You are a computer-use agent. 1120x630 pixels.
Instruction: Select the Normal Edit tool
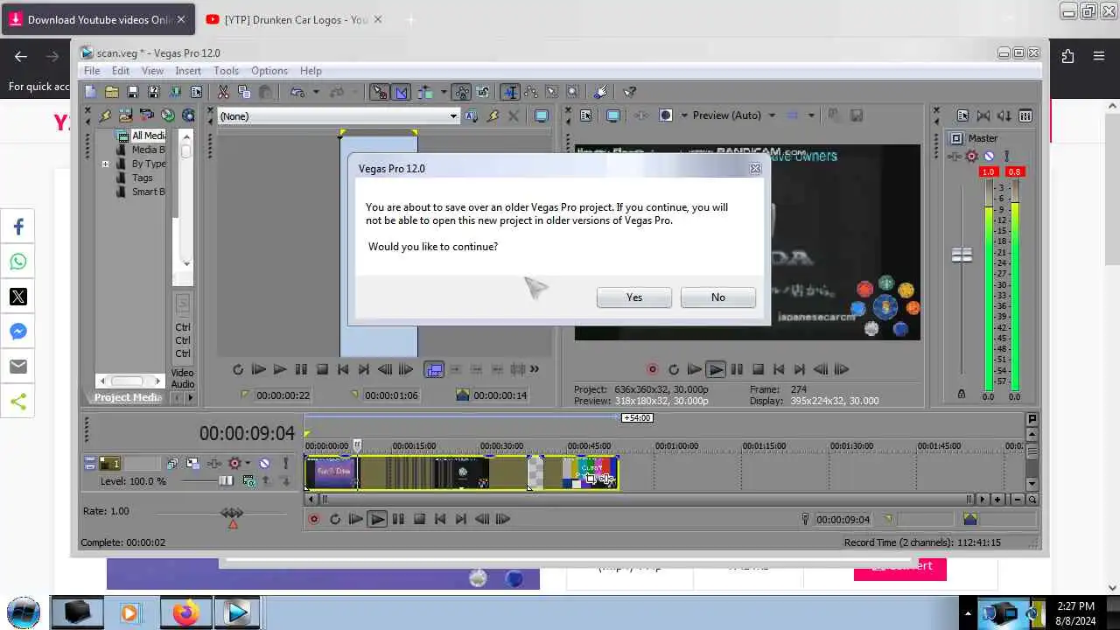point(510,92)
